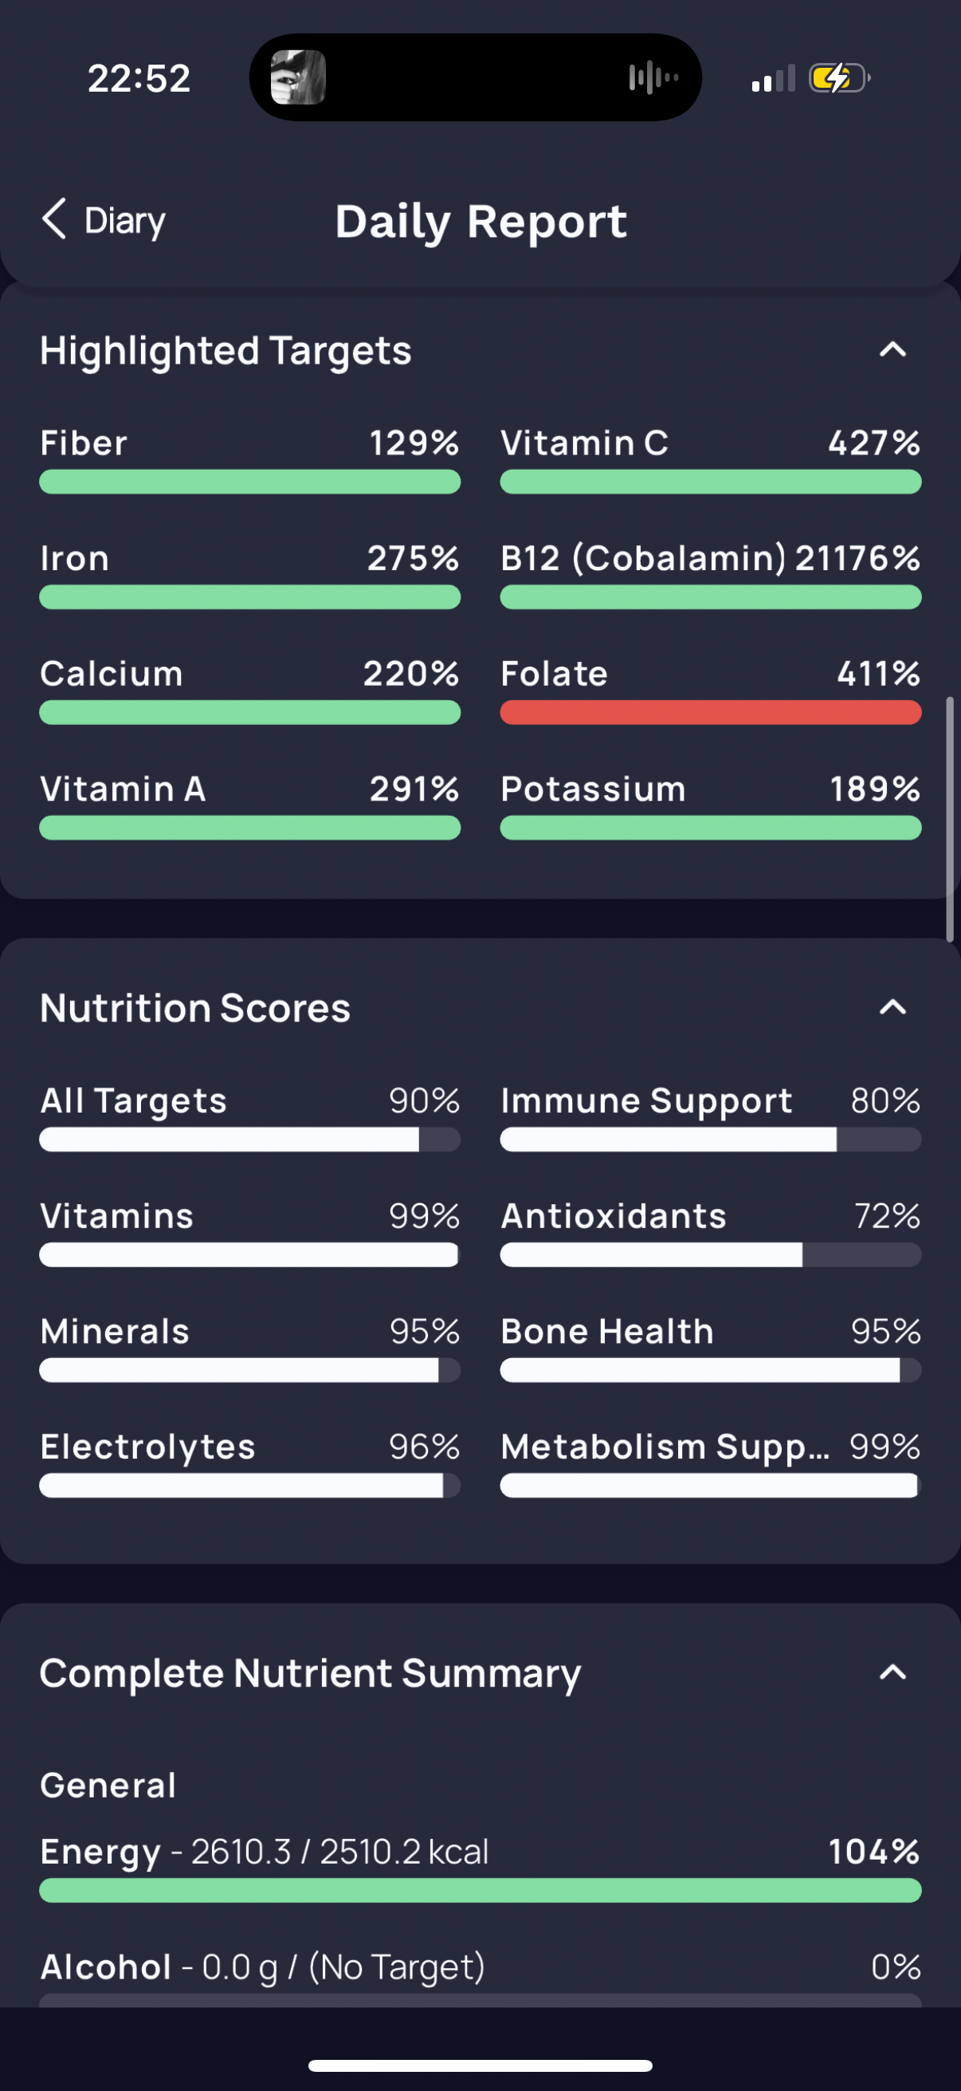Screen dimensions: 961x2091
Task: Tap the Dynamic Island album thumbnail
Action: click(298, 78)
